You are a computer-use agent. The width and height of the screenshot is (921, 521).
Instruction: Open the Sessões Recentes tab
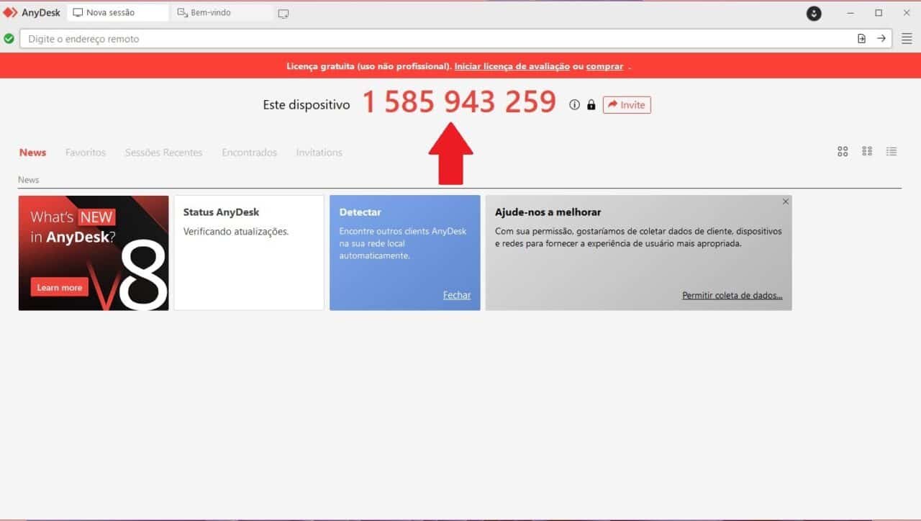coord(163,152)
